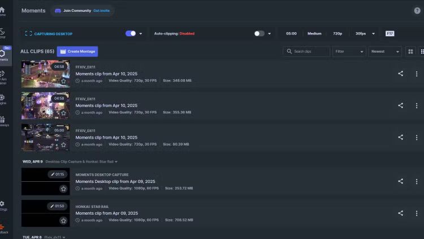Enable the Auto-clipping toggle
This screenshot has height=239, width=424.
pyautogui.click(x=258, y=33)
